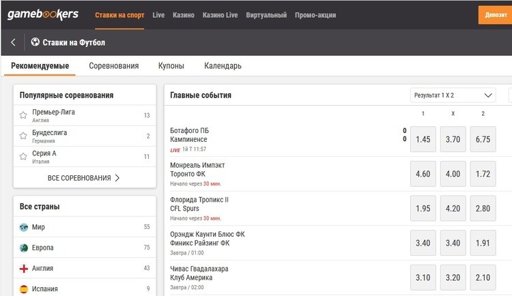Click the LIVE badge under Кампиненсе
Screen dimensions: 512x296
(175, 150)
